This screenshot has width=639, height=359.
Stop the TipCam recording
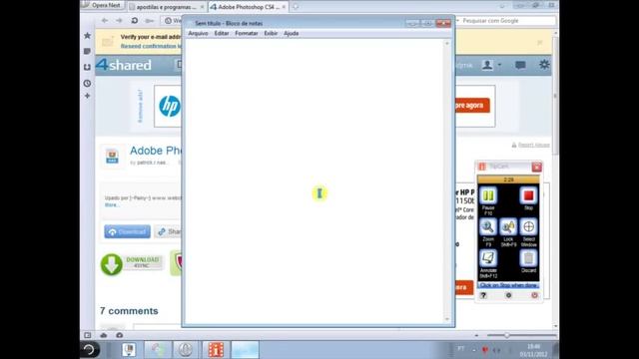coord(528,195)
